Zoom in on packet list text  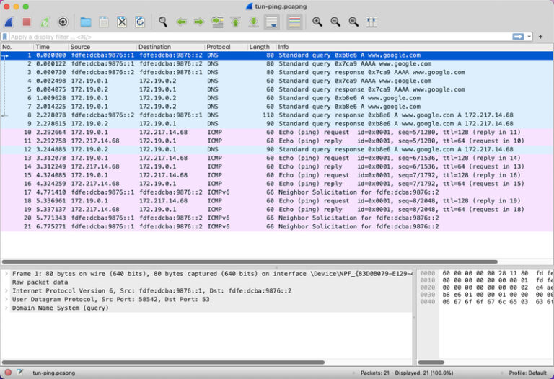(317, 22)
